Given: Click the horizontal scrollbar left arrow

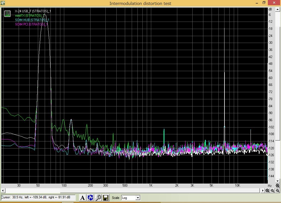Looking at the screenshot, I should tap(3, 191).
